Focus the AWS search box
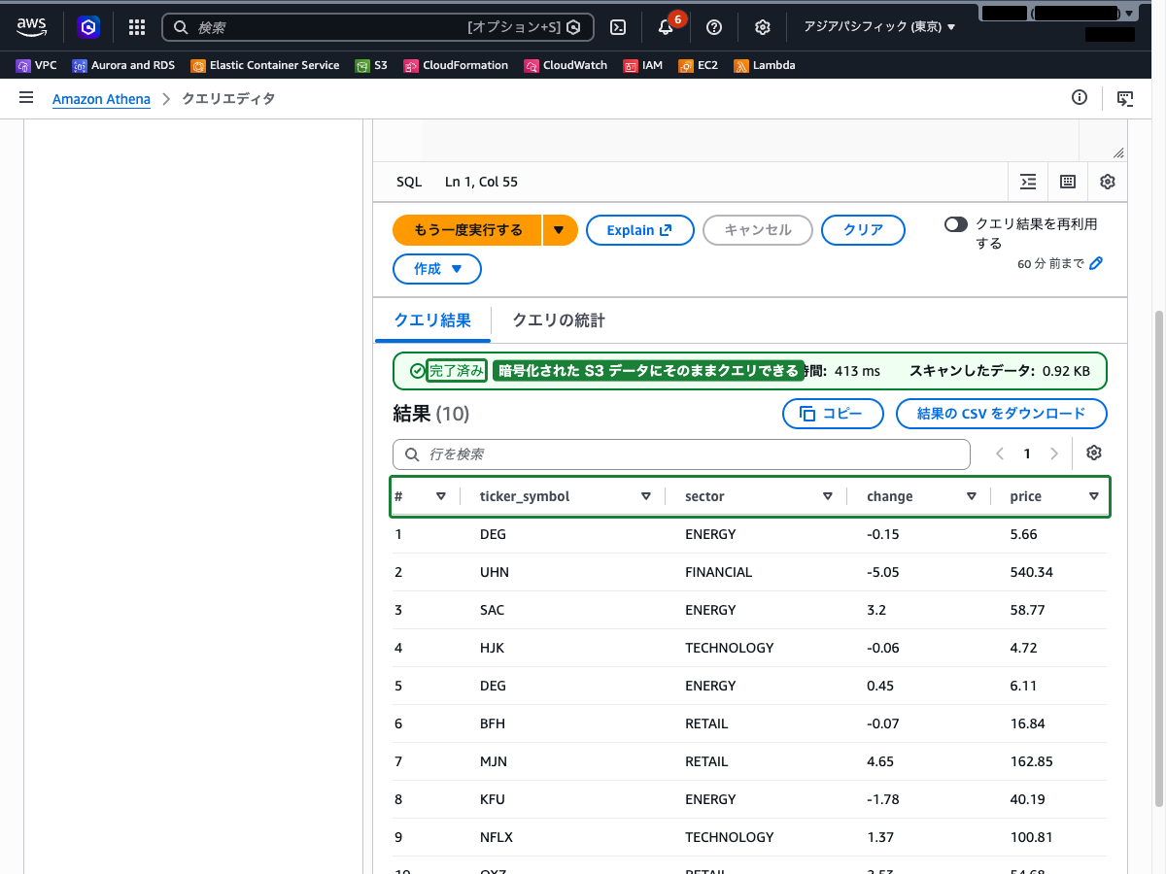 (x=378, y=27)
